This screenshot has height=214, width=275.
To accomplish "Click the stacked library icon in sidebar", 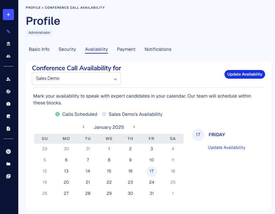I will [8, 176].
